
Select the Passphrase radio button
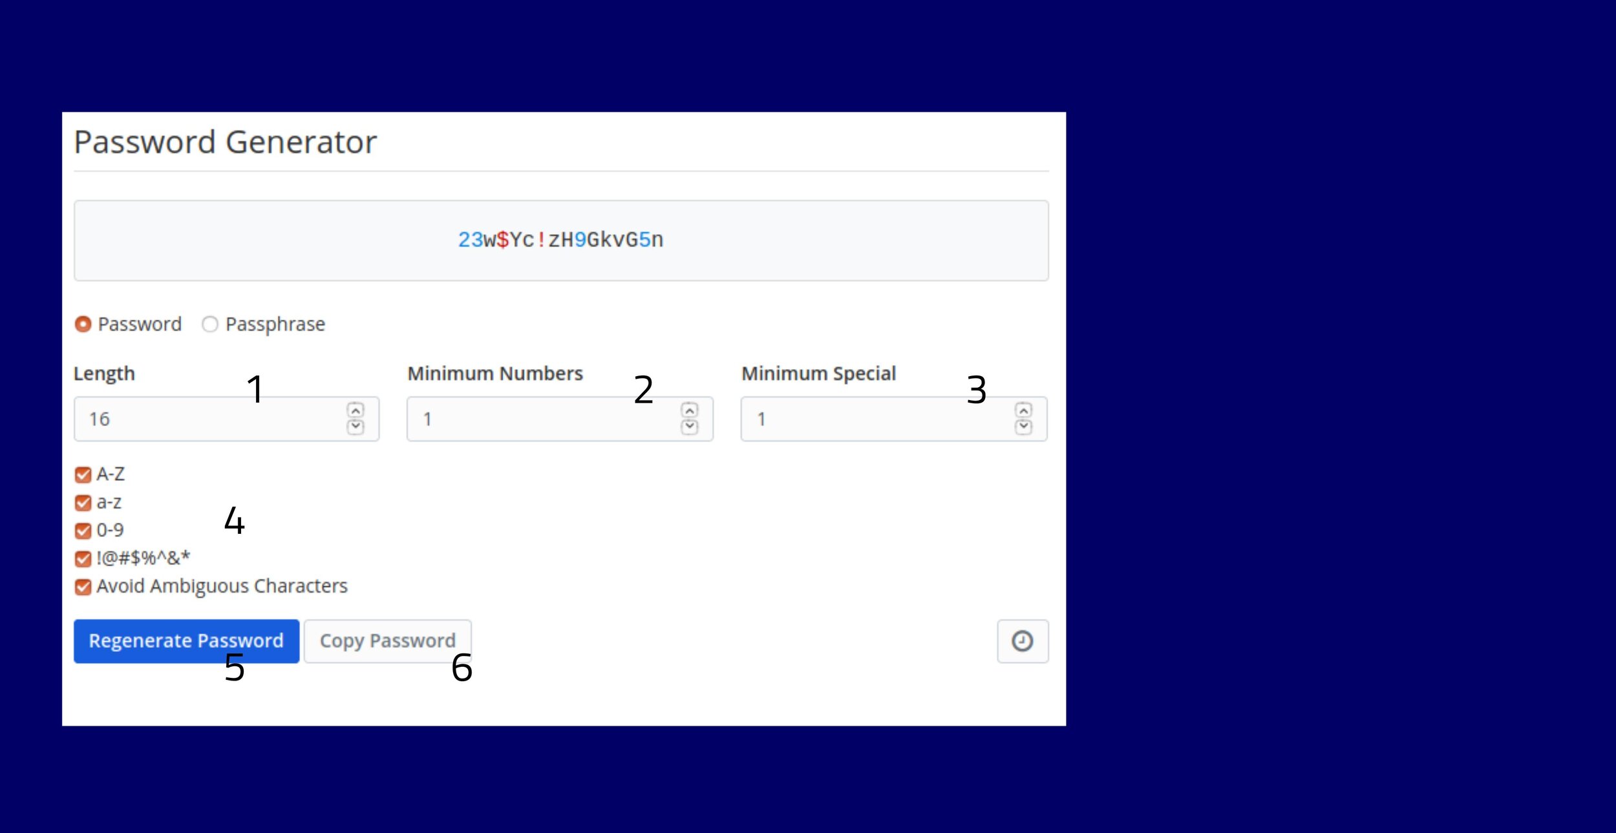click(x=208, y=324)
